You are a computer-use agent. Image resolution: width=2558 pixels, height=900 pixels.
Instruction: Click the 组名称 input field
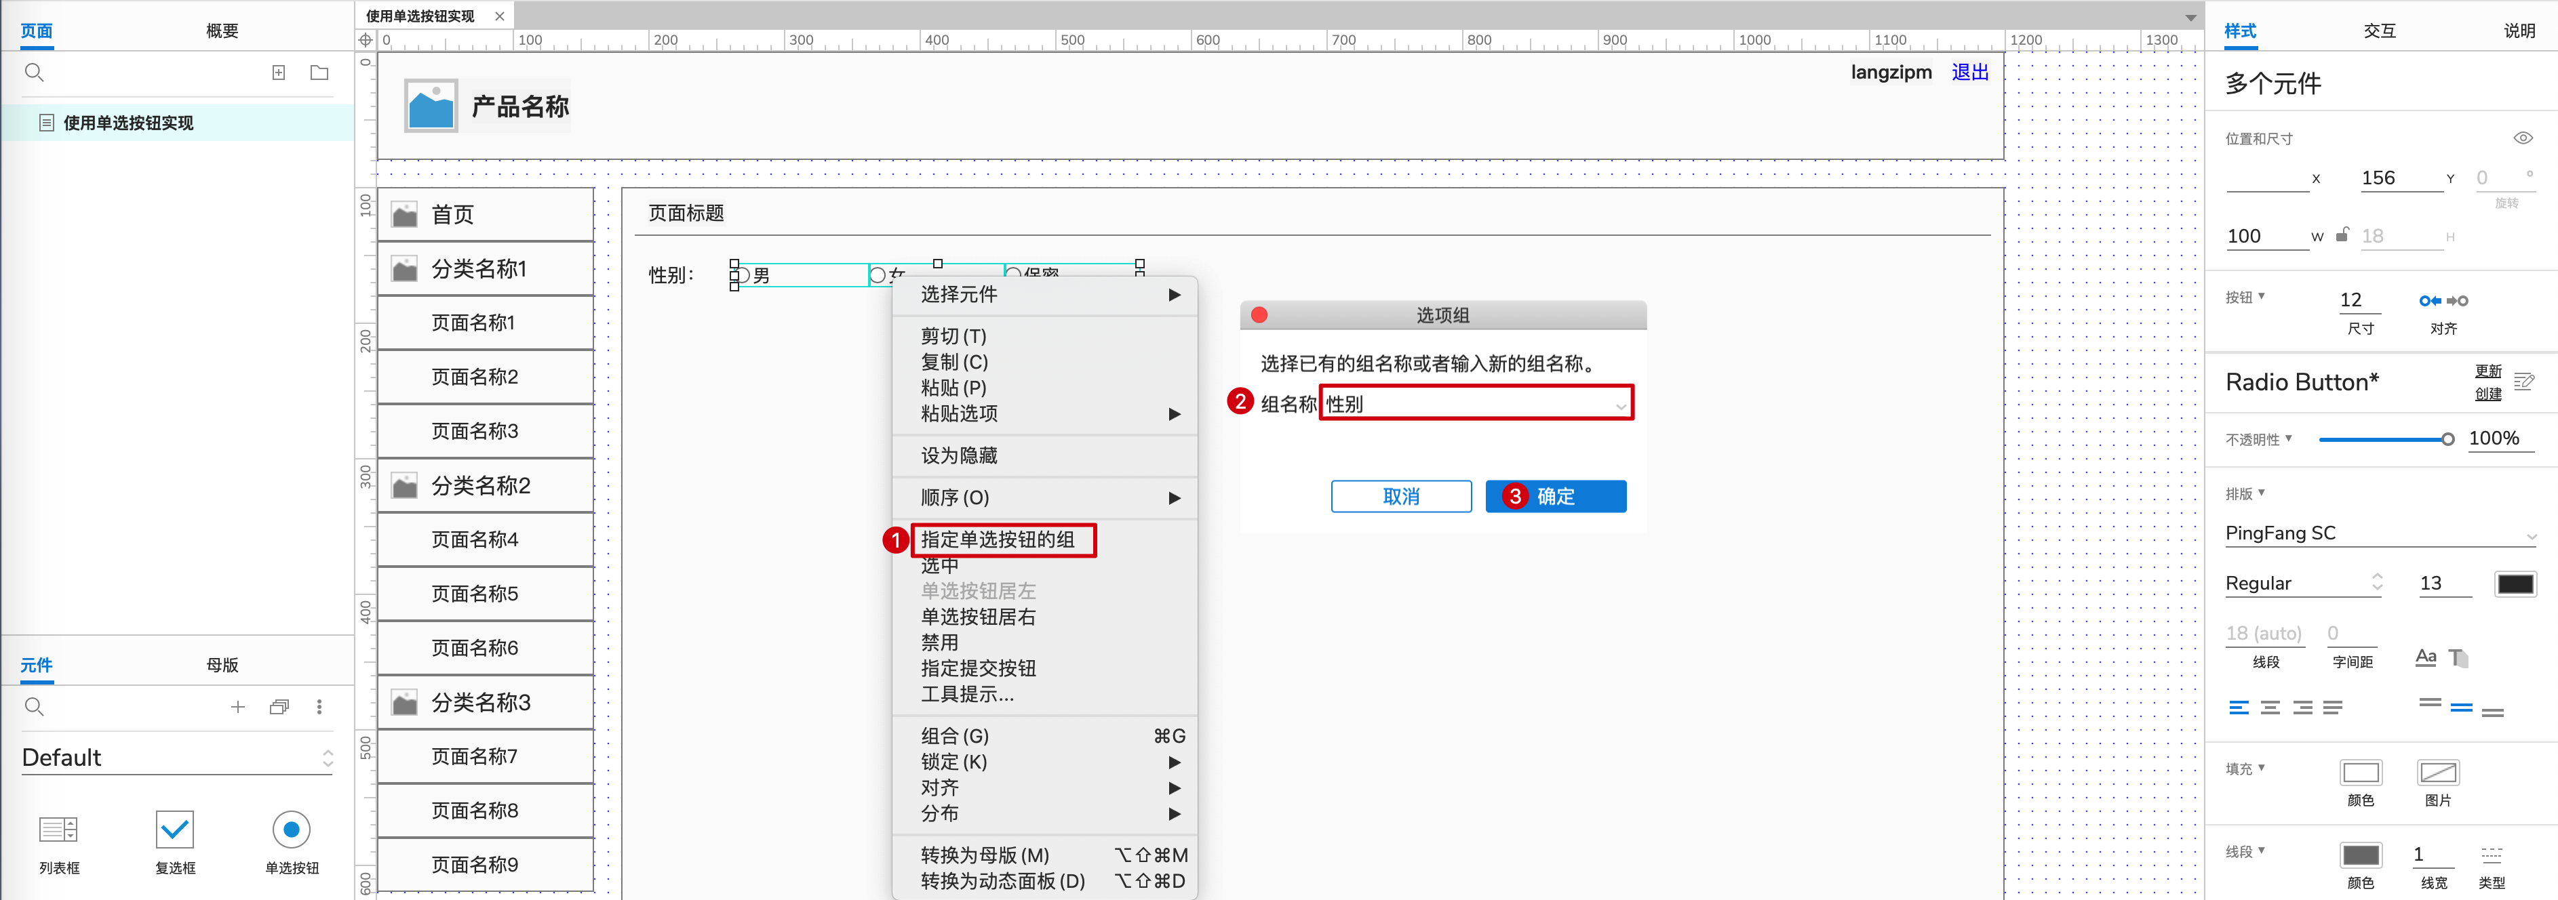click(1476, 404)
